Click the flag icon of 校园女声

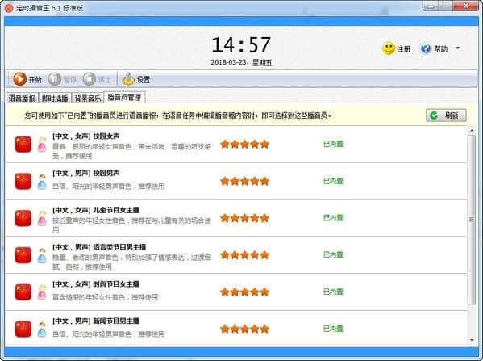point(23,144)
